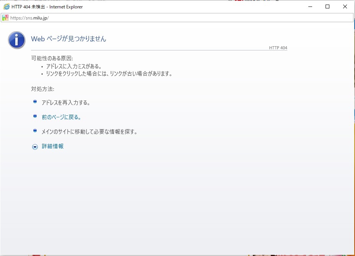Click the text アドレスを再入力する。
Viewport: 355px width, 256px height.
coord(66,103)
